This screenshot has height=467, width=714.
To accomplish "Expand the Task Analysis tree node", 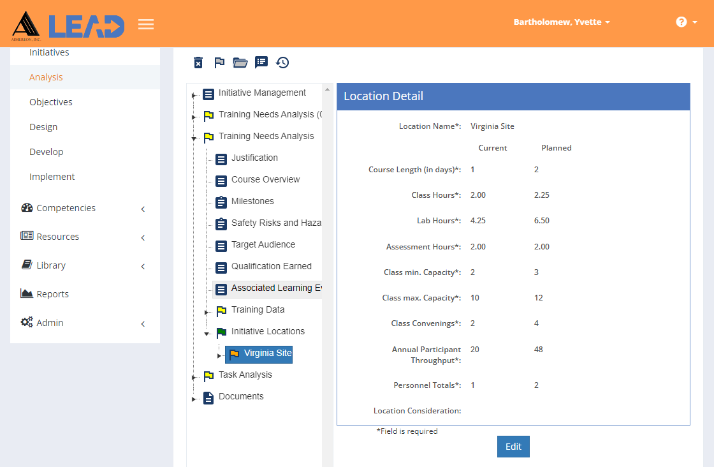I will [194, 377].
